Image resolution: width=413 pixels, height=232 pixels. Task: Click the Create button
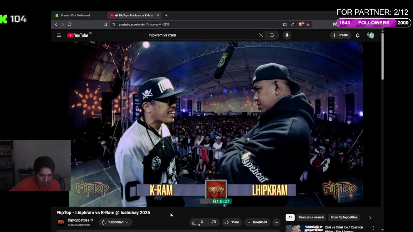(x=340, y=35)
